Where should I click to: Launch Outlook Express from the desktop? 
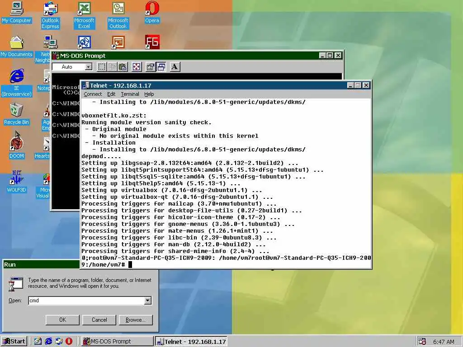pyautogui.click(x=50, y=15)
